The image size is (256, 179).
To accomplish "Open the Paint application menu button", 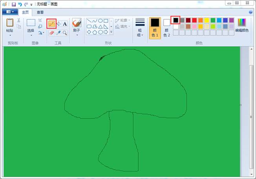I will point(10,12).
